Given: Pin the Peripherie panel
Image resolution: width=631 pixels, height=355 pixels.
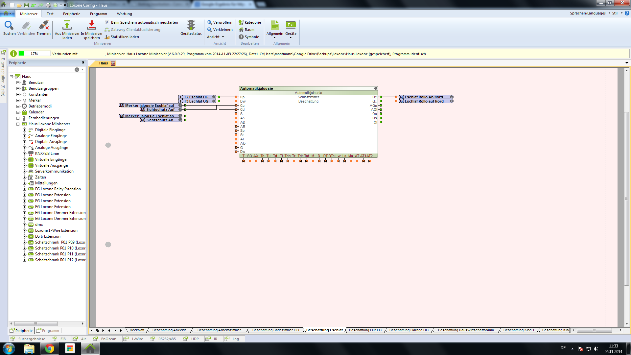Looking at the screenshot, I should 83,63.
